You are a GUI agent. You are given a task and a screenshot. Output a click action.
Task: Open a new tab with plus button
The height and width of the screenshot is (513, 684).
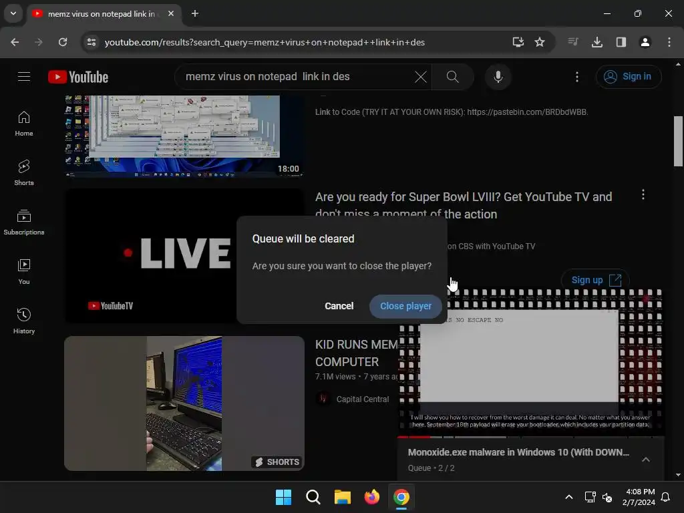(x=195, y=13)
